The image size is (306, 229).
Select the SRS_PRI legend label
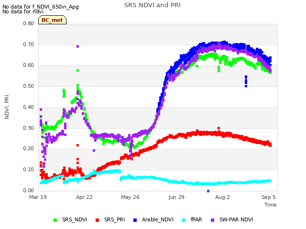(x=114, y=219)
